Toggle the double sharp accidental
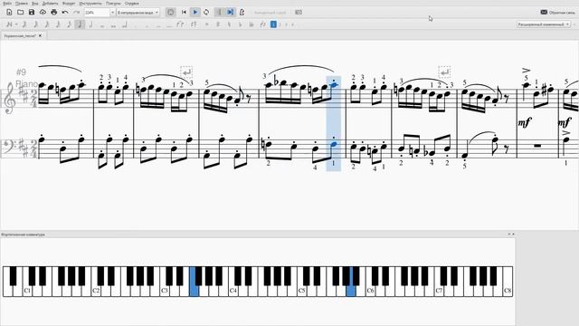This screenshot has width=579, height=326. [x=206, y=24]
